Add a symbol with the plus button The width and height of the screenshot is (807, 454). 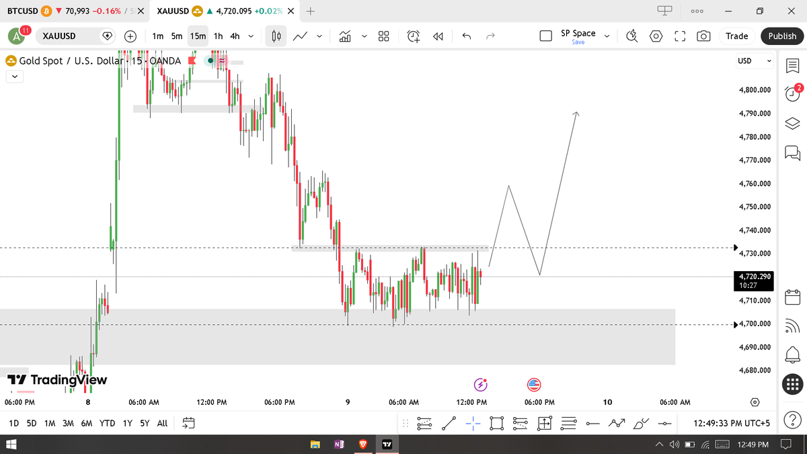point(130,36)
